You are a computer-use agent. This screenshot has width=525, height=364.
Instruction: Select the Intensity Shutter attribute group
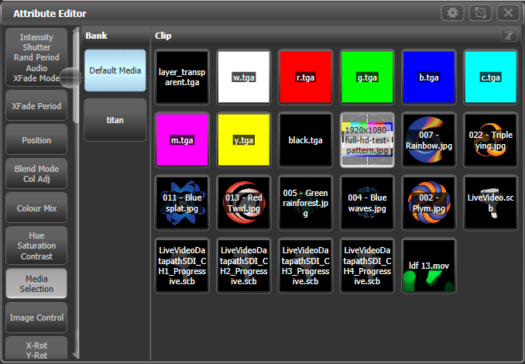(x=36, y=57)
